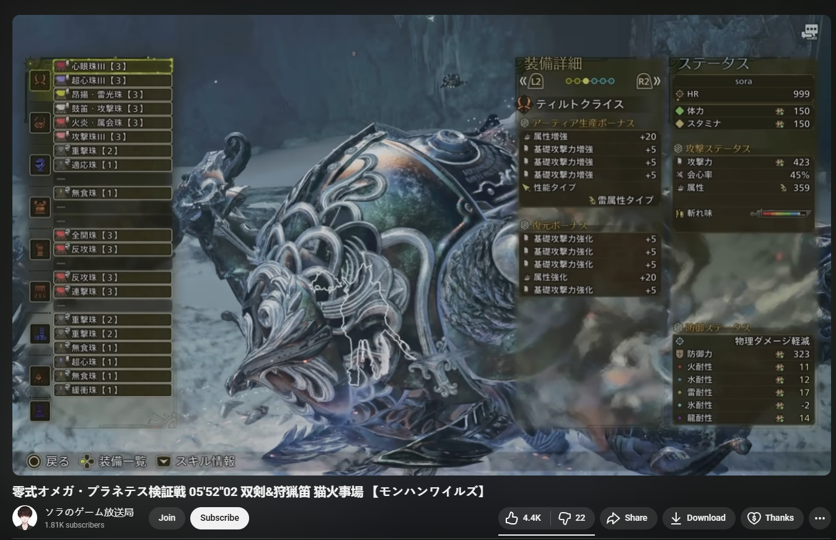Click the Join channel button

tap(167, 518)
